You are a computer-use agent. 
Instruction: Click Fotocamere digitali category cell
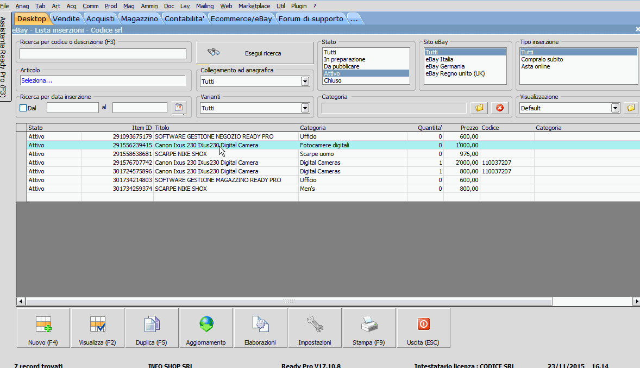pyautogui.click(x=353, y=145)
